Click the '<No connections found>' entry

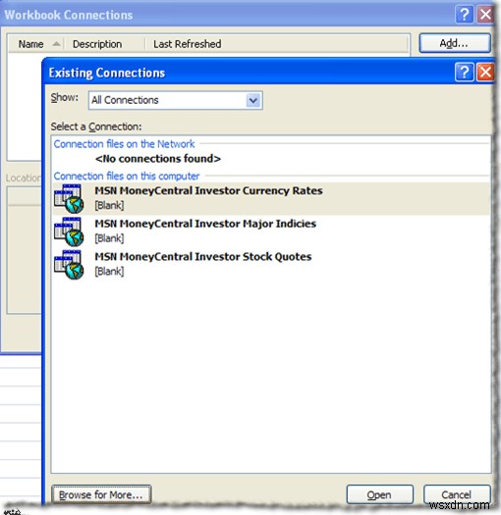[x=158, y=159]
